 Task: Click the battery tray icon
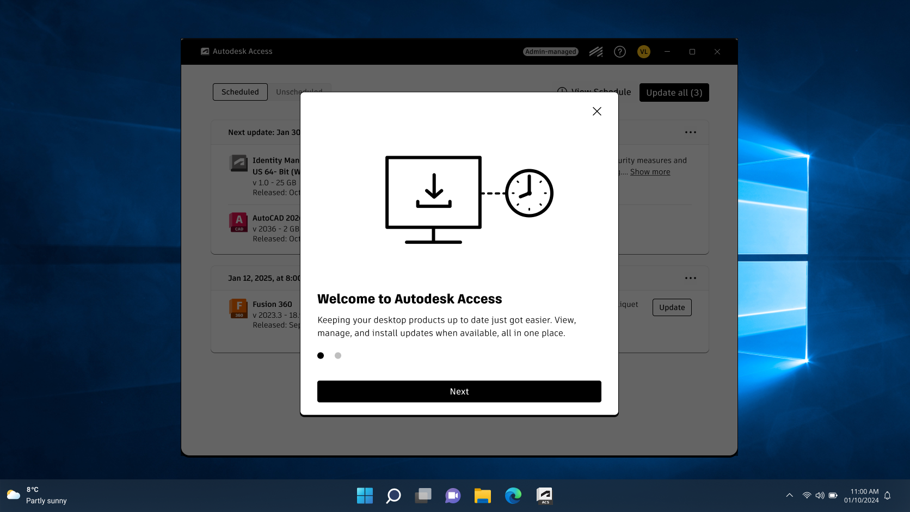[833, 495]
